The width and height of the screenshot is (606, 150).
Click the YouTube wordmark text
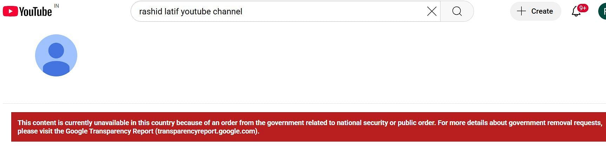(x=35, y=12)
